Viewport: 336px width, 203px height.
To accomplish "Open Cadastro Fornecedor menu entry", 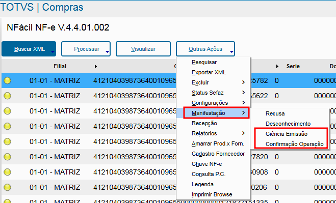I will [x=218, y=154].
